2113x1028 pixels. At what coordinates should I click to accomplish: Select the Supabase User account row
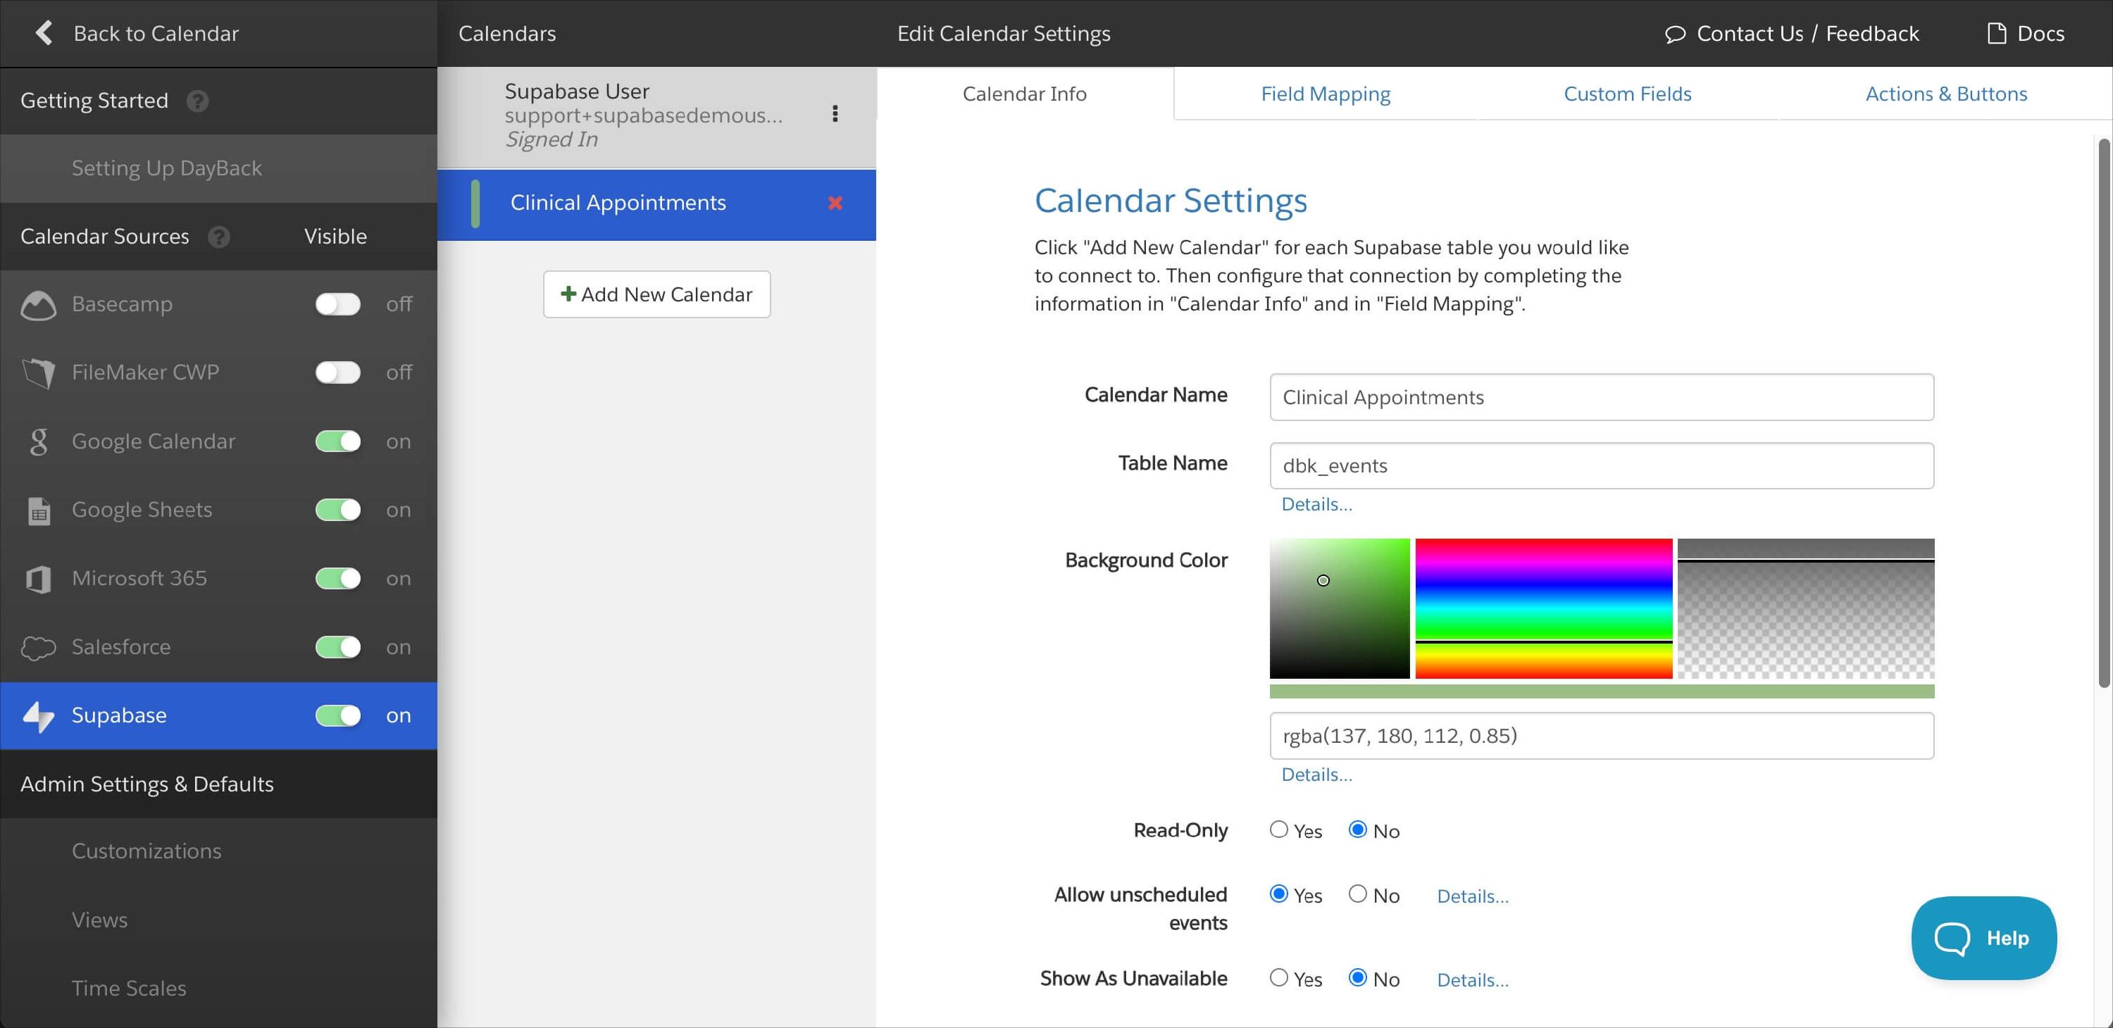pos(656,116)
